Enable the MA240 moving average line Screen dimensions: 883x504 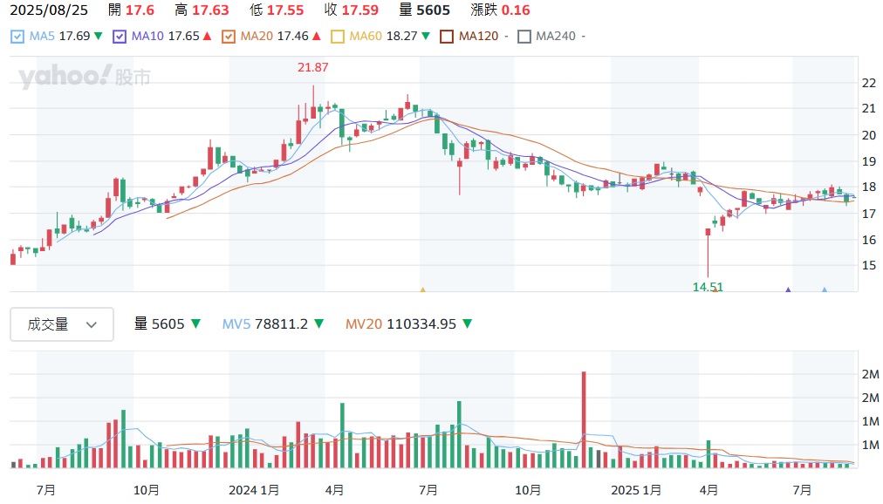click(x=524, y=37)
